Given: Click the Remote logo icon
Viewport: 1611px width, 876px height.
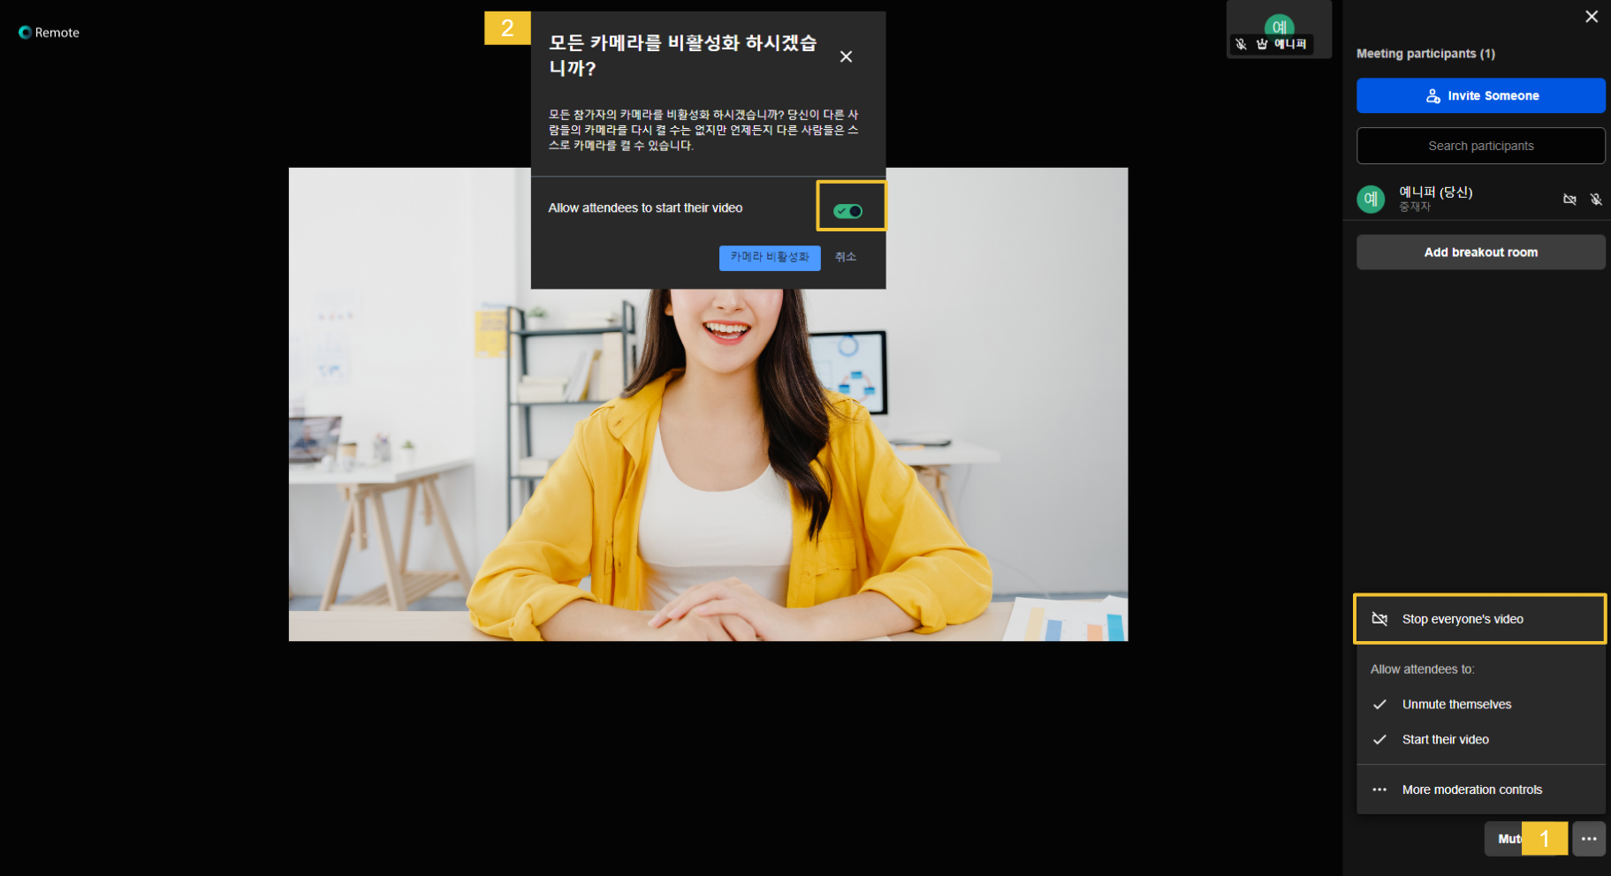Looking at the screenshot, I should tap(25, 33).
